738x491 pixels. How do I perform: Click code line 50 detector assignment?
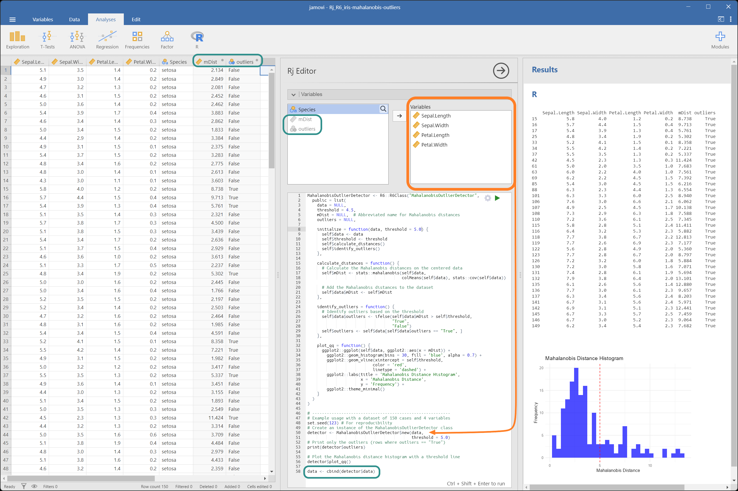point(365,432)
